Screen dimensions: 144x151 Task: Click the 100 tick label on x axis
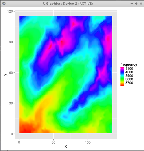pos(88,143)
